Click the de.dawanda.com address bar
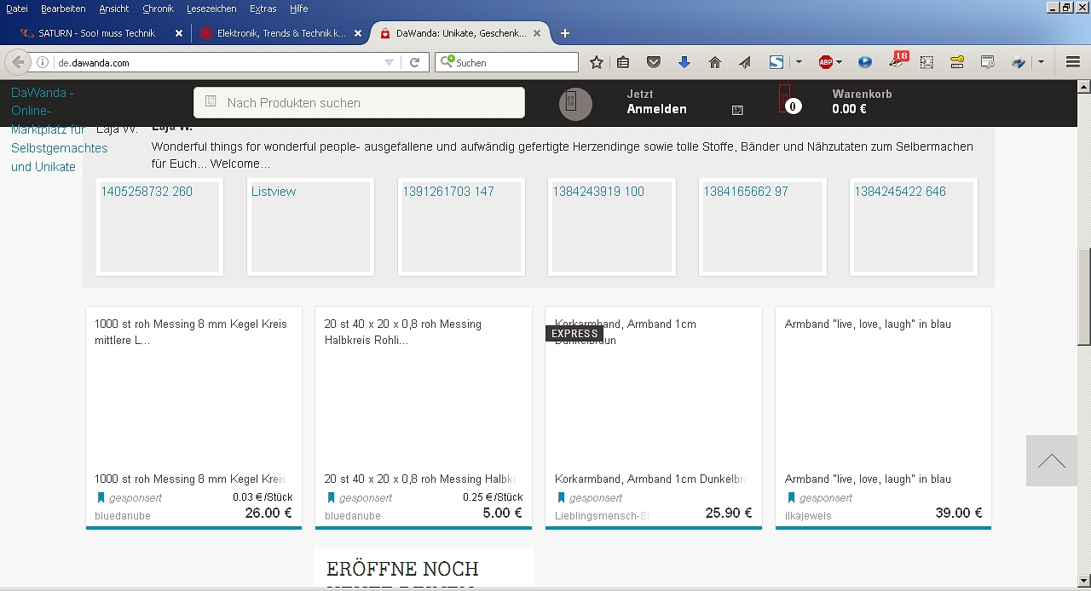1091x591 pixels. click(217, 62)
